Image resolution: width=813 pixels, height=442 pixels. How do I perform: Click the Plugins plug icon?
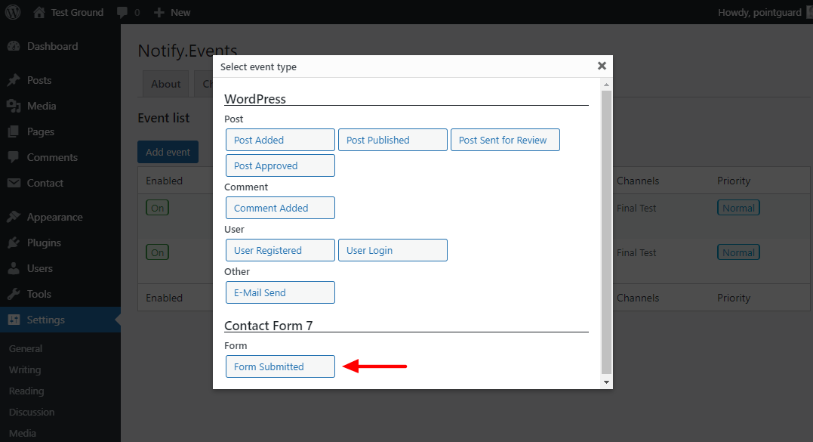pos(14,243)
